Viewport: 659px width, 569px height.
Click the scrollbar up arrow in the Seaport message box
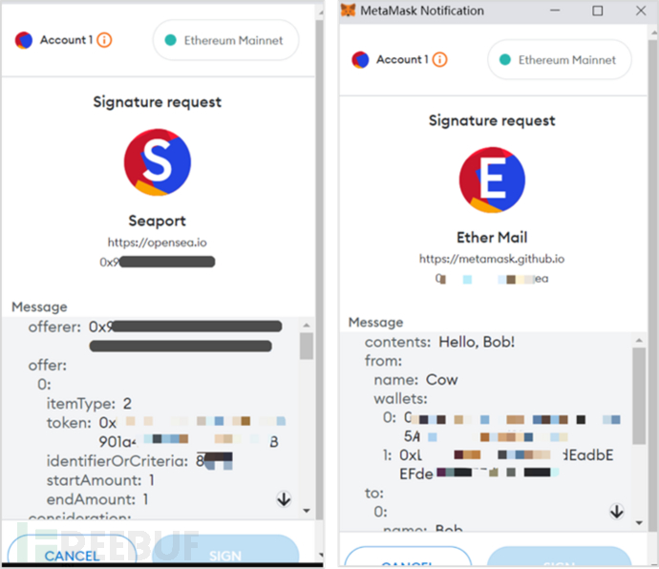tap(307, 325)
